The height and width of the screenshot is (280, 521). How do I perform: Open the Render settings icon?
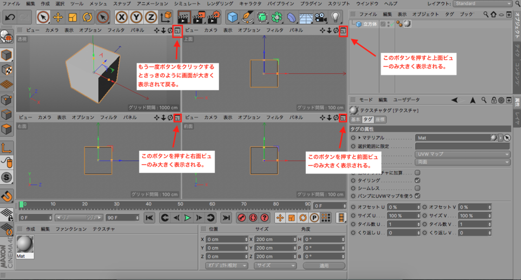[x=214, y=17]
